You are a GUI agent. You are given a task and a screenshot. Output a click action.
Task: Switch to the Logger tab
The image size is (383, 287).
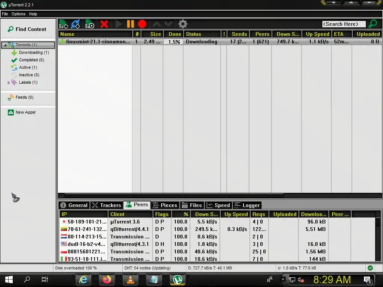pyautogui.click(x=247, y=205)
